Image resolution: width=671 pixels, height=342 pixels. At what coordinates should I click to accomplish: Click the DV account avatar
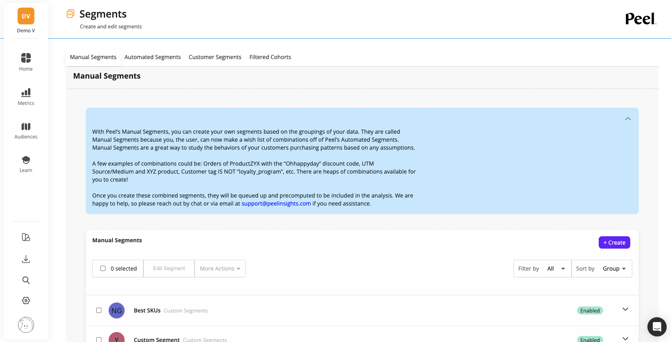pos(26,16)
